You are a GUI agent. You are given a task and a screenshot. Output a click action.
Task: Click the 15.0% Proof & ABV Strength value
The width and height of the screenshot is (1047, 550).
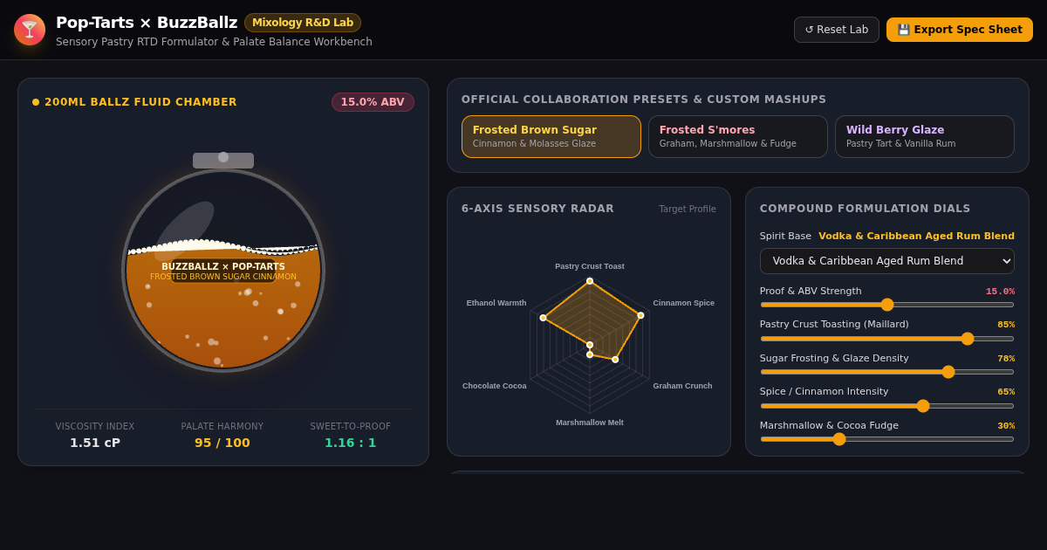click(x=1000, y=292)
